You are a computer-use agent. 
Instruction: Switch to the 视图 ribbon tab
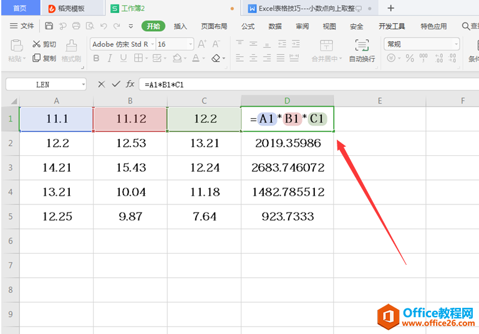329,26
